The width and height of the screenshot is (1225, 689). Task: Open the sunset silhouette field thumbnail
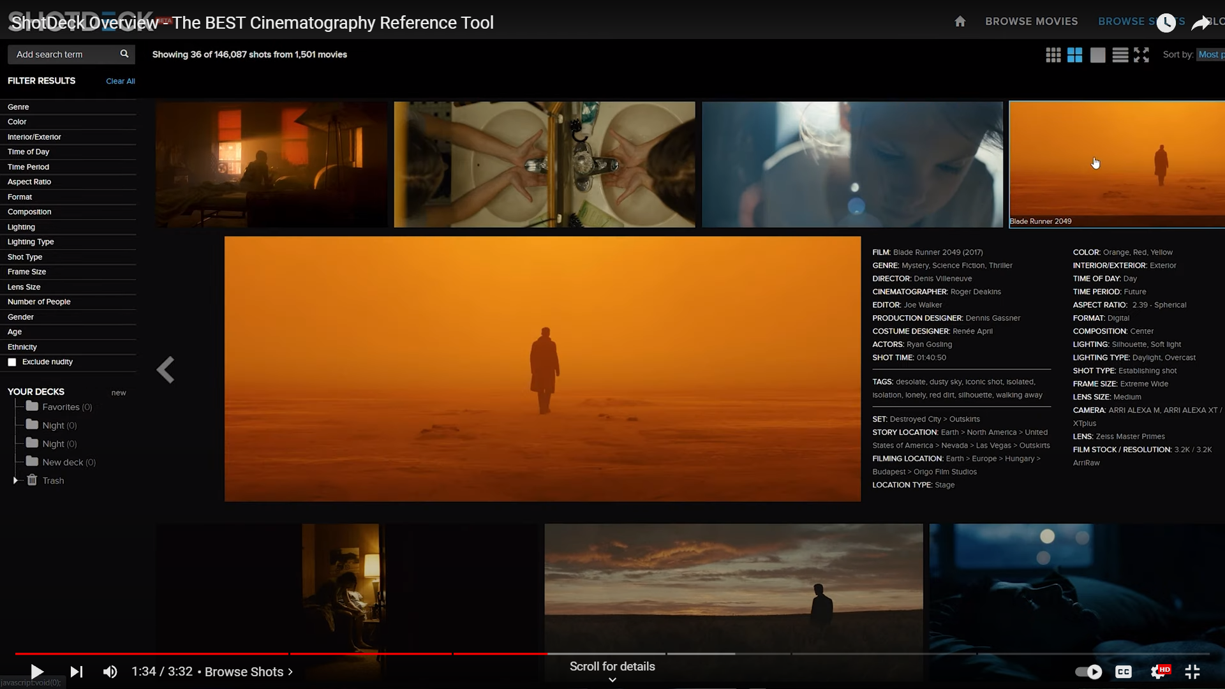(x=734, y=587)
